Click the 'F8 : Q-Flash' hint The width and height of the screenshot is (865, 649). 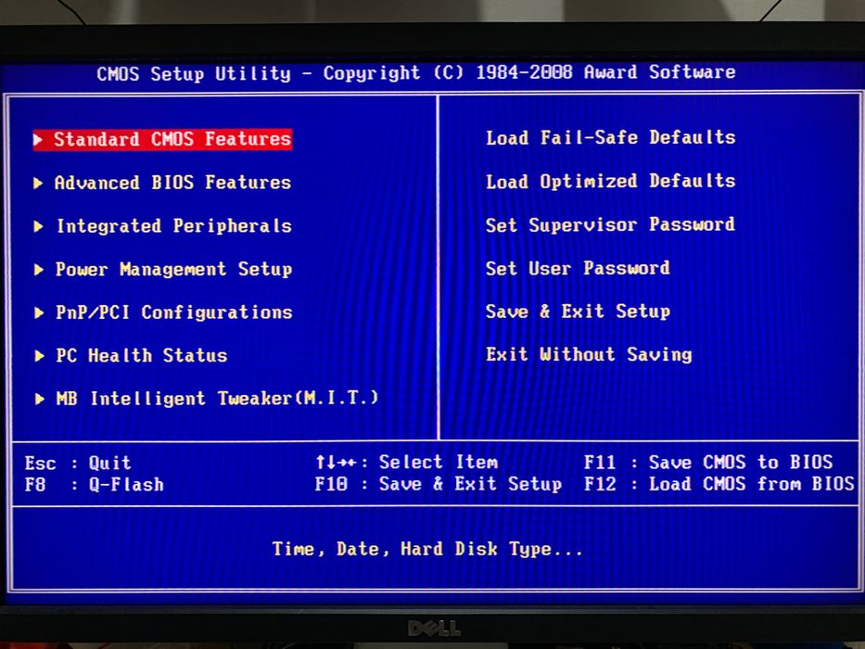point(95,485)
